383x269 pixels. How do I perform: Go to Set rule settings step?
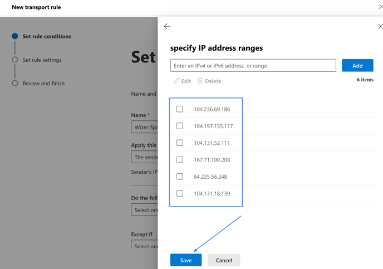[42, 60]
